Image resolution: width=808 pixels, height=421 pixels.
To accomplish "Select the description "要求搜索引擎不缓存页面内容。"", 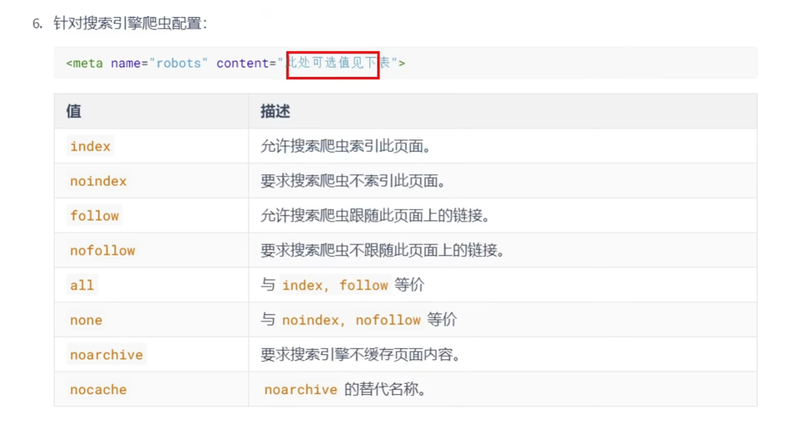I will pyautogui.click(x=360, y=355).
